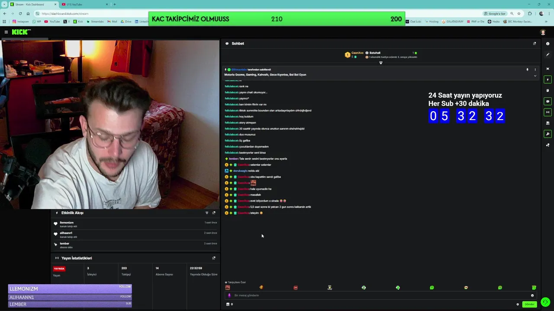
Task: Filter the Etkinlik Akışı activity feed
Action: (207, 213)
